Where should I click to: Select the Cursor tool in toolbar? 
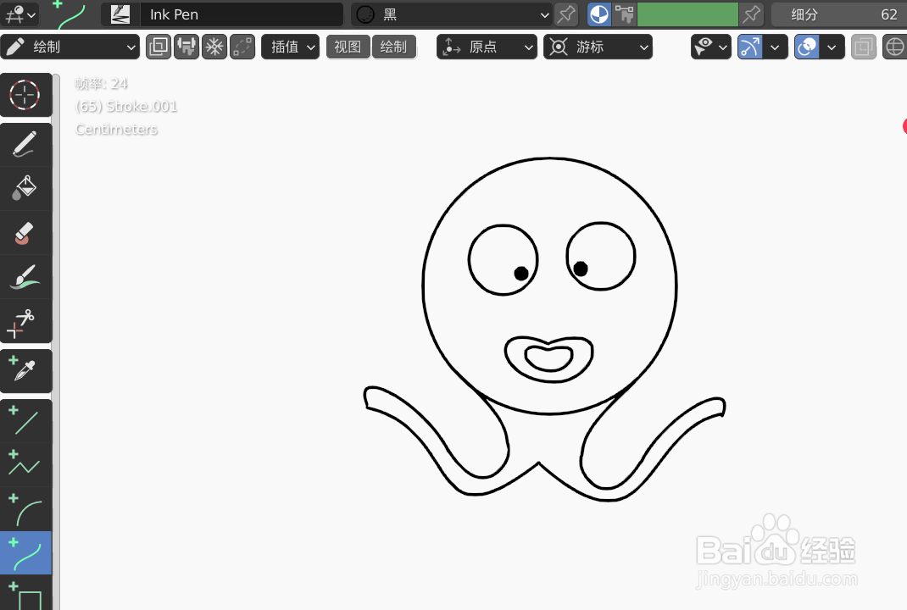pos(25,95)
